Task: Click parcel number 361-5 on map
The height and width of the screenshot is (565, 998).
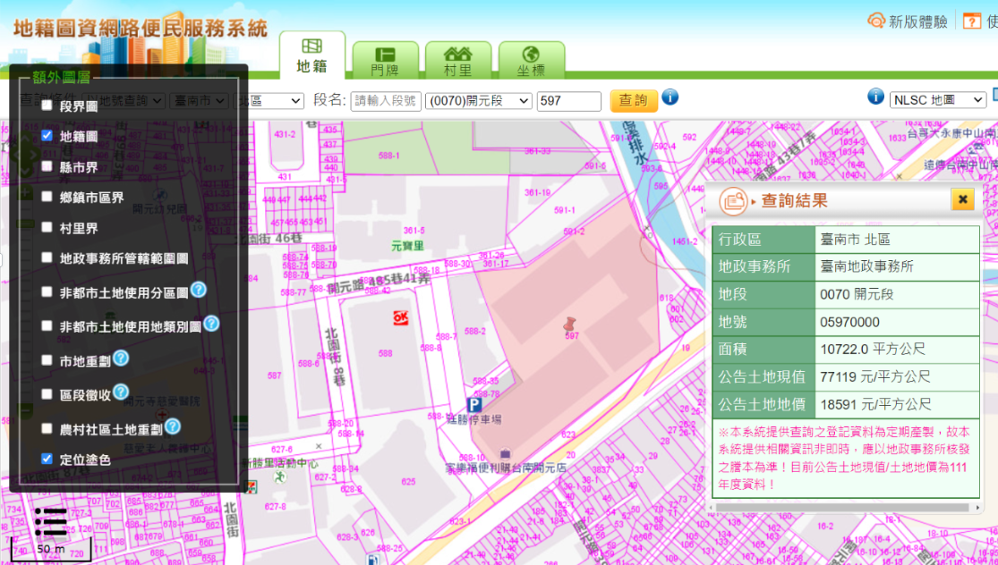Action: coord(414,230)
